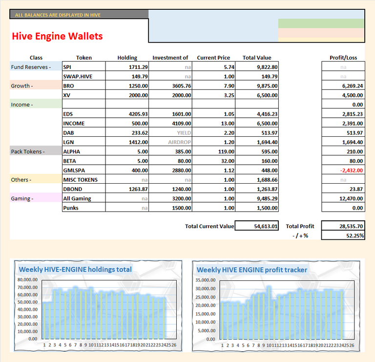Click BRO total value 9,875.00
This screenshot has width=375, height=362.
[257, 85]
